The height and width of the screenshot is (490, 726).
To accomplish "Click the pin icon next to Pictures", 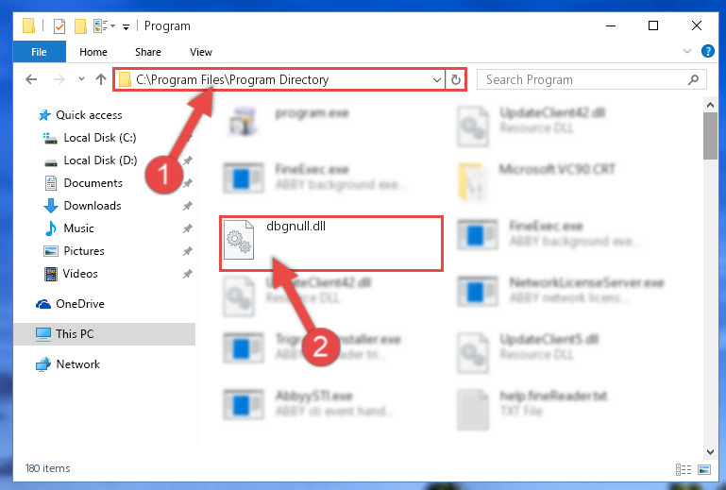I will tap(188, 251).
